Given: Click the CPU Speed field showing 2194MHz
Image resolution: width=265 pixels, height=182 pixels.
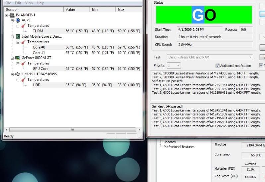Looking at the screenshot, I should click(x=215, y=45).
